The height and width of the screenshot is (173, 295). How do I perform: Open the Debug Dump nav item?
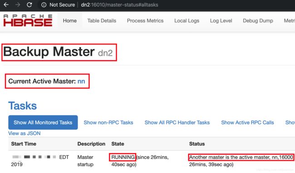point(258,21)
